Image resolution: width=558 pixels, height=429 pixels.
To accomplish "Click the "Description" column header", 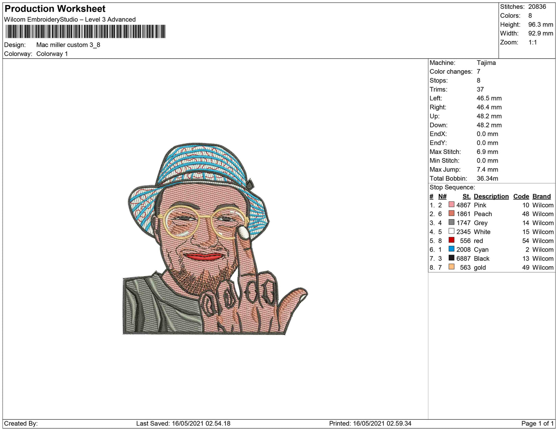I will pyautogui.click(x=491, y=196).
